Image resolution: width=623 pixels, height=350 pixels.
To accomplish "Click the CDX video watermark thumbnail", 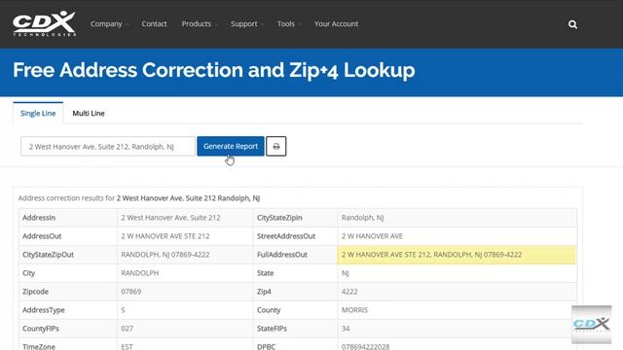I will 591,324.
